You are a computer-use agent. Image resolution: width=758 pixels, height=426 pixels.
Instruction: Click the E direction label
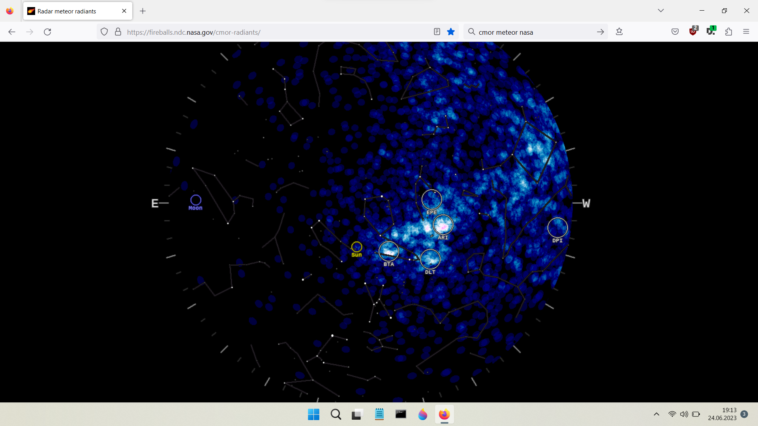(155, 204)
